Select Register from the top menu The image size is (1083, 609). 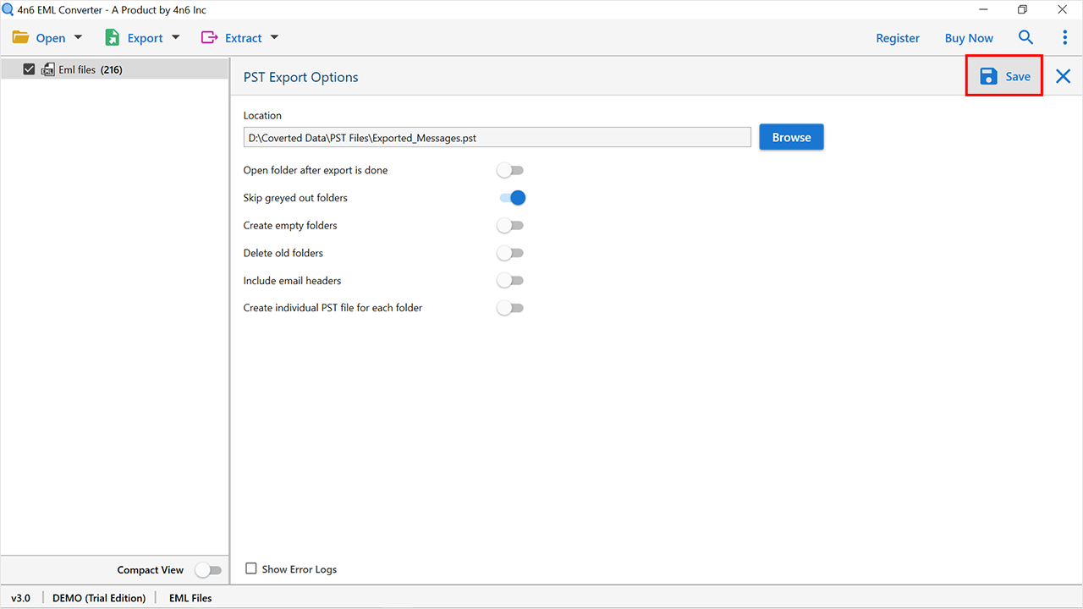tap(898, 37)
